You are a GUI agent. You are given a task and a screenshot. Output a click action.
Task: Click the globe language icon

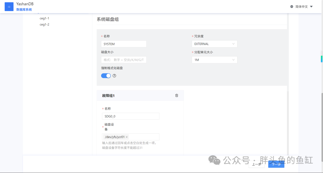tap(292, 7)
